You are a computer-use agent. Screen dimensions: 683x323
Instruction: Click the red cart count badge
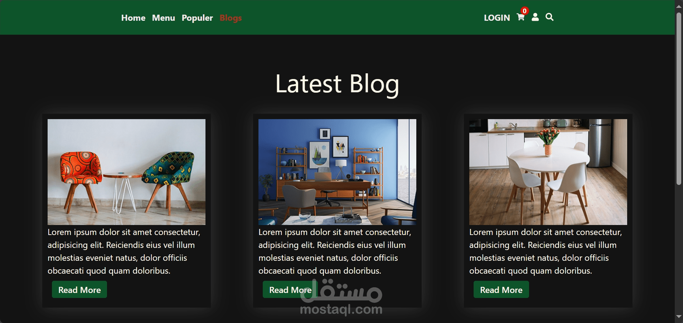524,11
